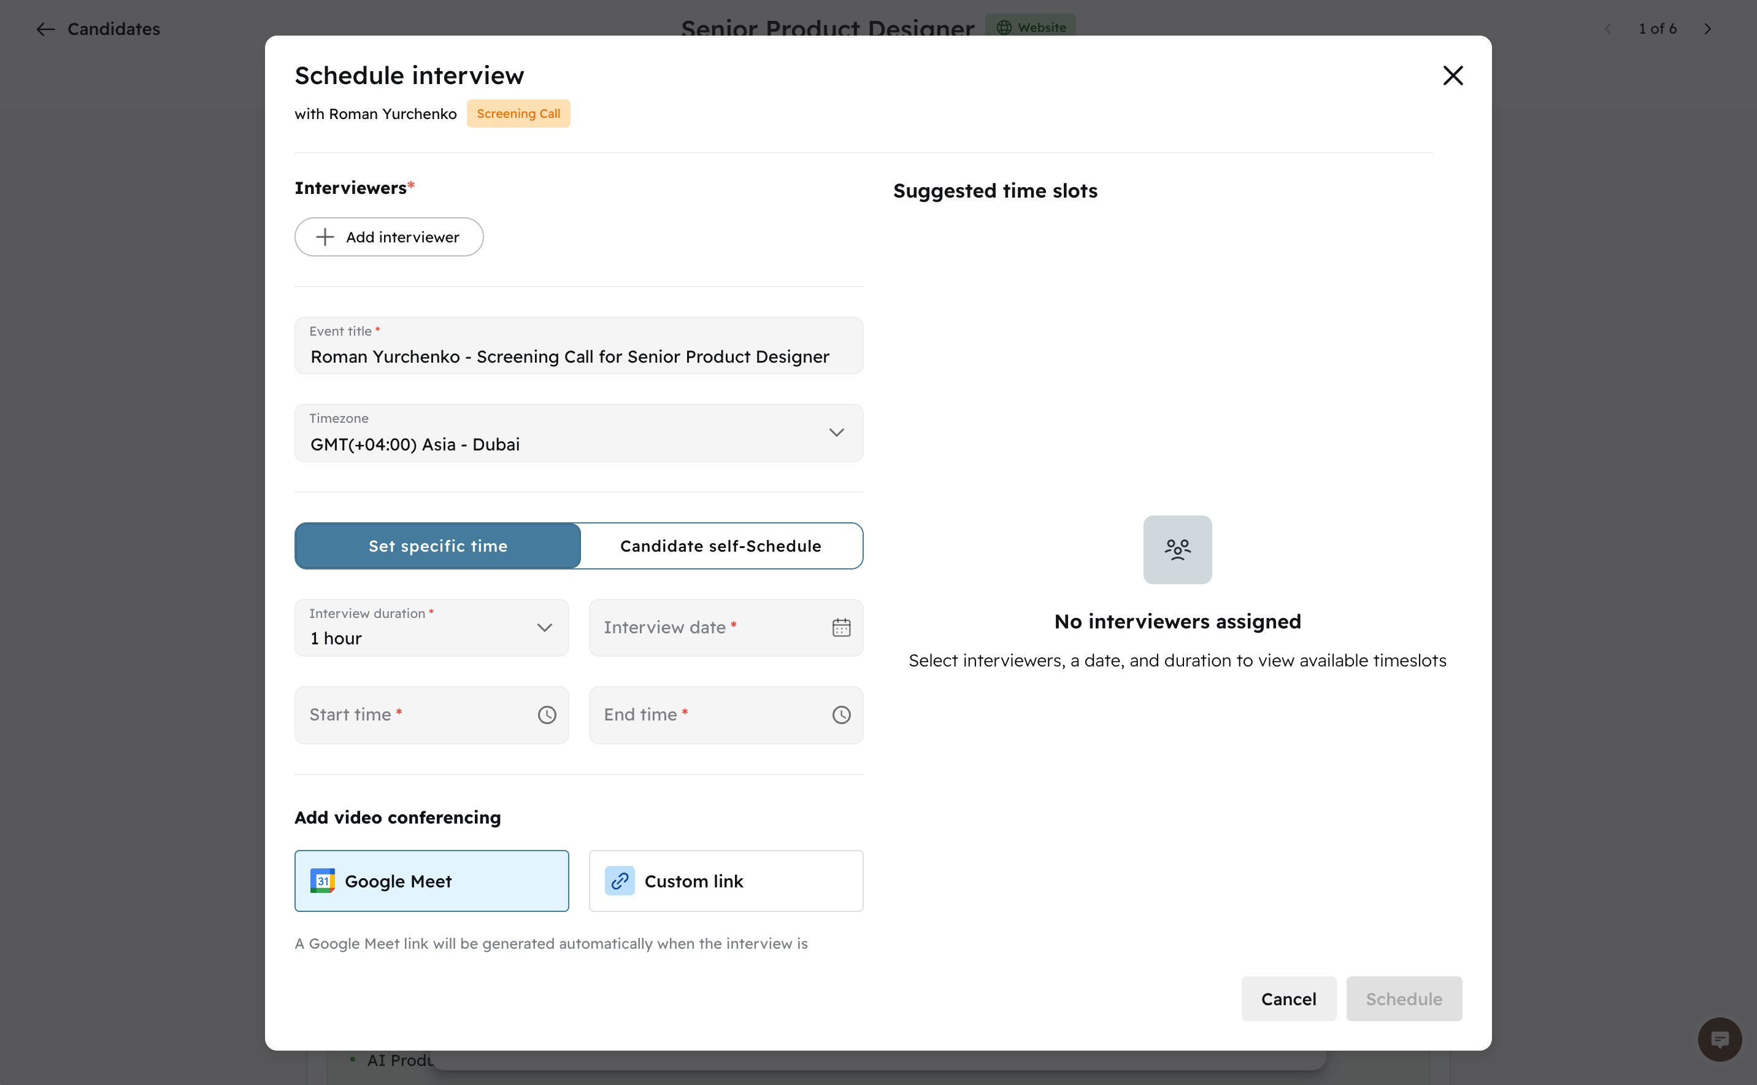Click the Google Meet auto-link note

[552, 944]
